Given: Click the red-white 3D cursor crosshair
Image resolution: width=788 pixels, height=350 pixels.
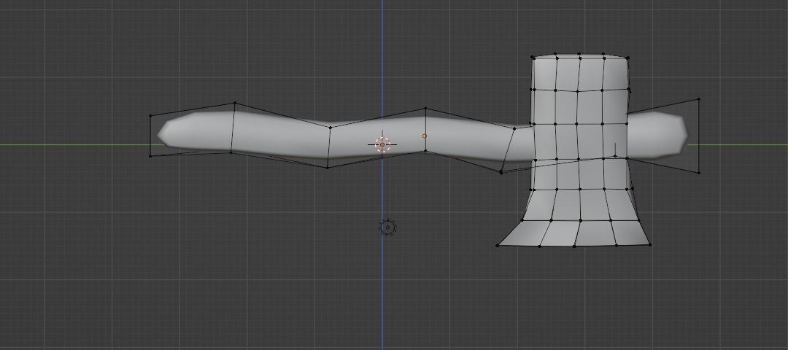Looking at the screenshot, I should (x=382, y=144).
